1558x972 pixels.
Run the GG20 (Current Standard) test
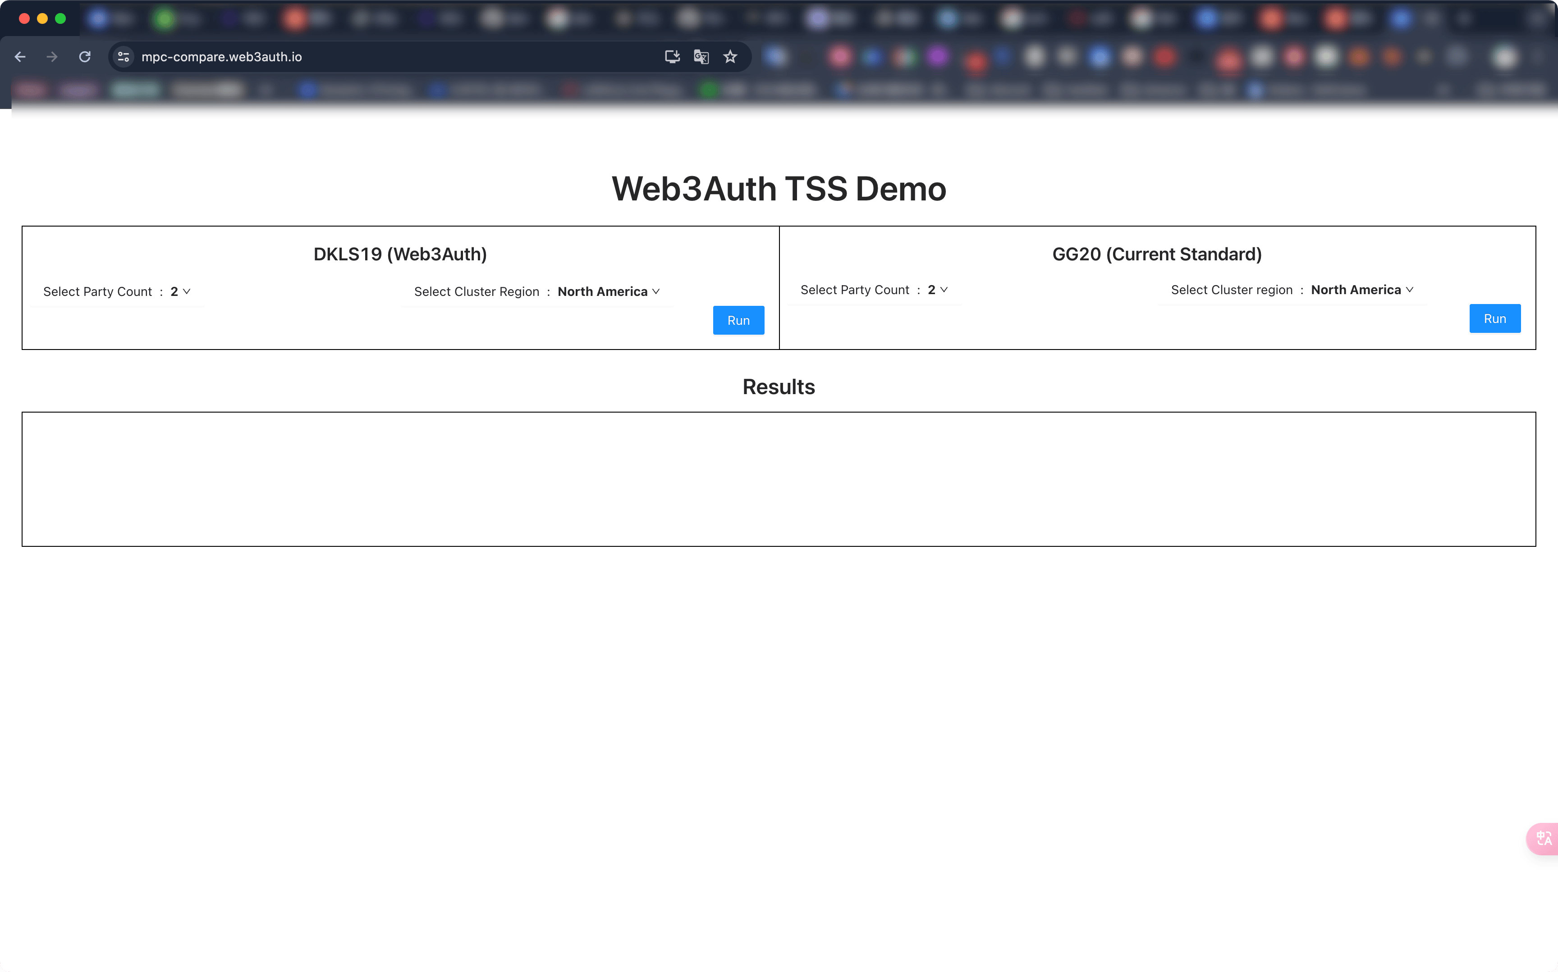click(1494, 318)
